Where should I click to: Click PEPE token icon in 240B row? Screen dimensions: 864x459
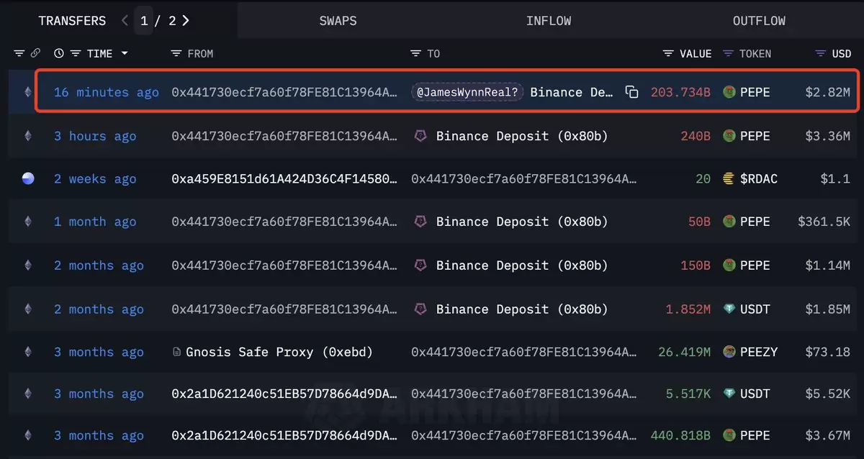coord(729,136)
